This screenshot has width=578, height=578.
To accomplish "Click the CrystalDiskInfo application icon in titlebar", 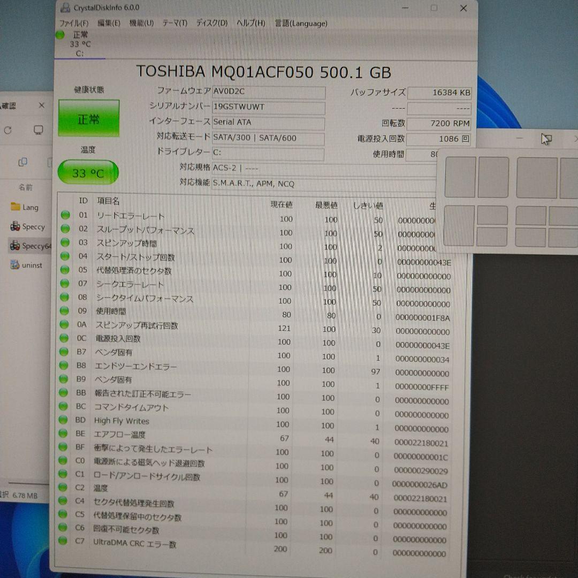I will tap(65, 8).
